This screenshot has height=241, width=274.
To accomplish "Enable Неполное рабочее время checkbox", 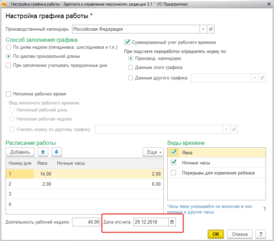I will 8,94.
